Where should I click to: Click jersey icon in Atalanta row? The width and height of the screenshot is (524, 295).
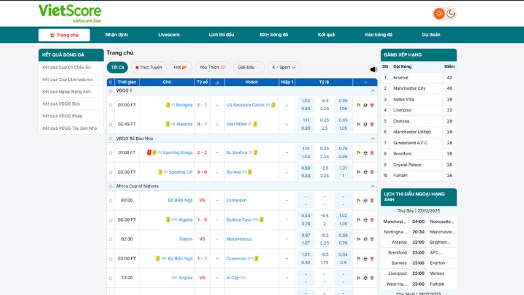click(x=372, y=125)
